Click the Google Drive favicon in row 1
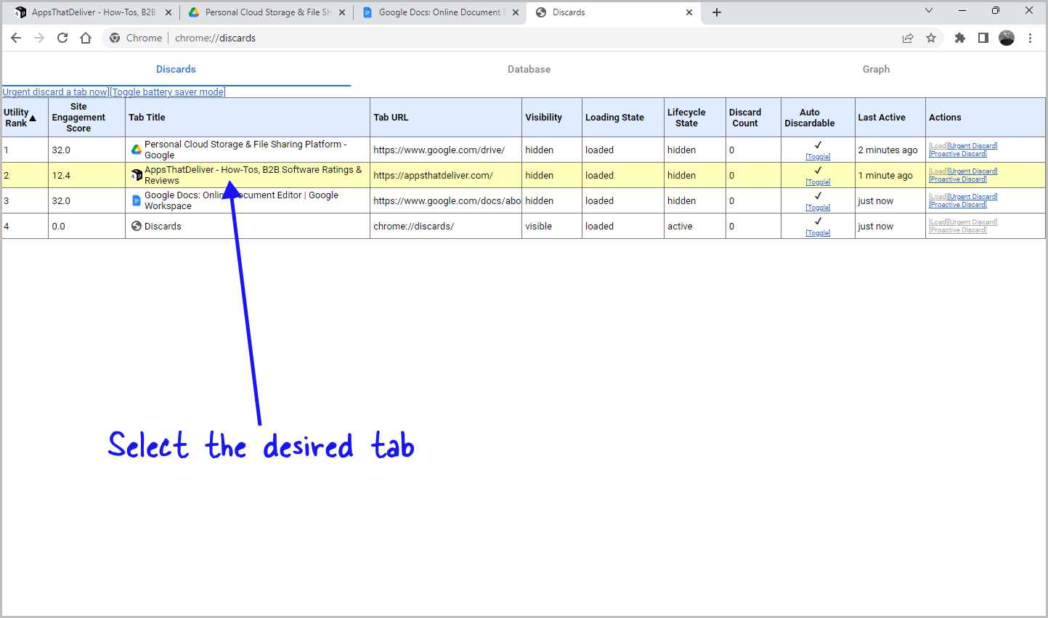 136,149
